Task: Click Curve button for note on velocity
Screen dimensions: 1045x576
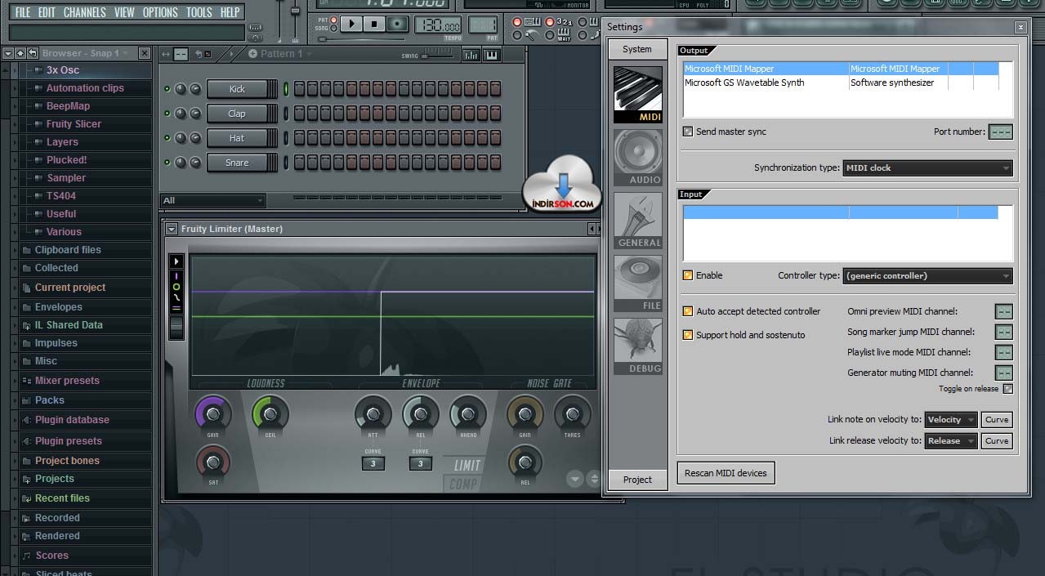Action: pos(997,420)
